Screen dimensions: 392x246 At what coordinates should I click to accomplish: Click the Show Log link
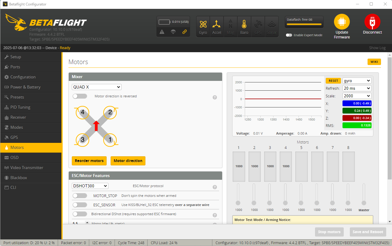(377, 48)
